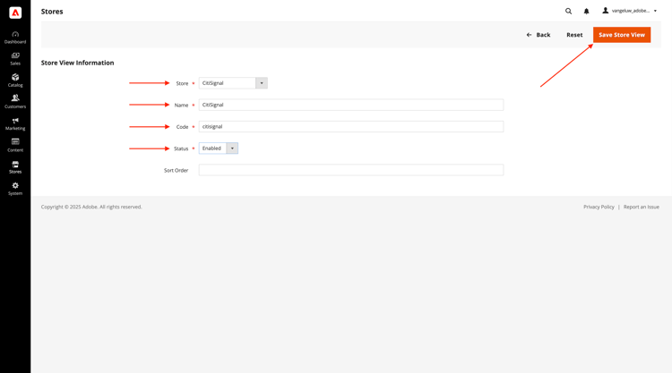Open the Catalog menu
Viewport: 672px width, 373px height.
click(x=15, y=81)
